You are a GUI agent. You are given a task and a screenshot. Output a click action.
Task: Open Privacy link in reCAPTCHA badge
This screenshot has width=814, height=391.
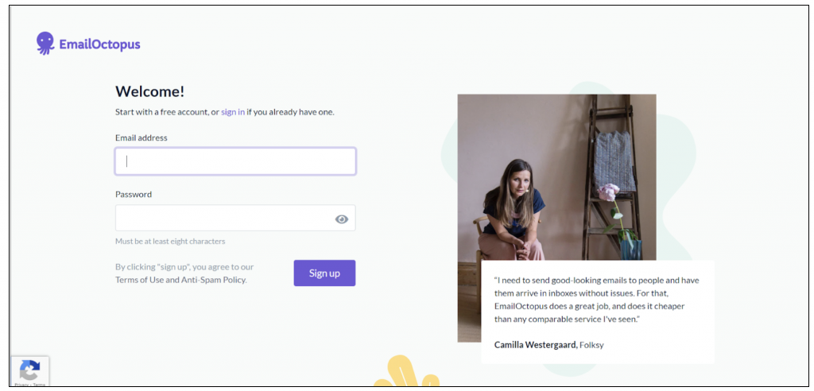coord(21,385)
